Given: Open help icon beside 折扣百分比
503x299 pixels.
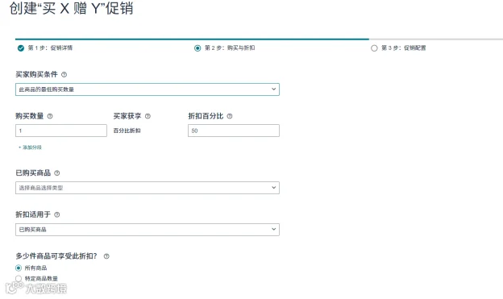Looking at the screenshot, I should [x=230, y=116].
